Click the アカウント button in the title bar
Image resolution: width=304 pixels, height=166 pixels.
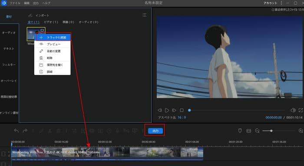click(270, 3)
